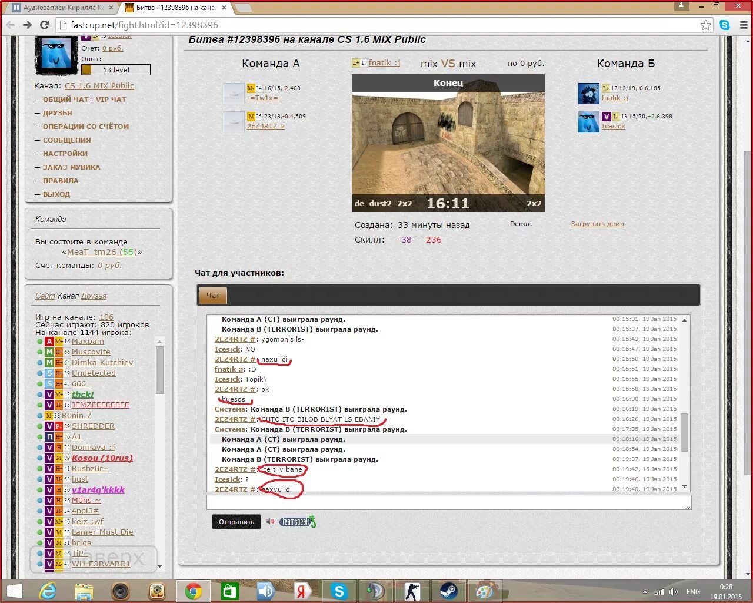Click the browser back arrow
This screenshot has width=753, height=603.
(x=10, y=25)
